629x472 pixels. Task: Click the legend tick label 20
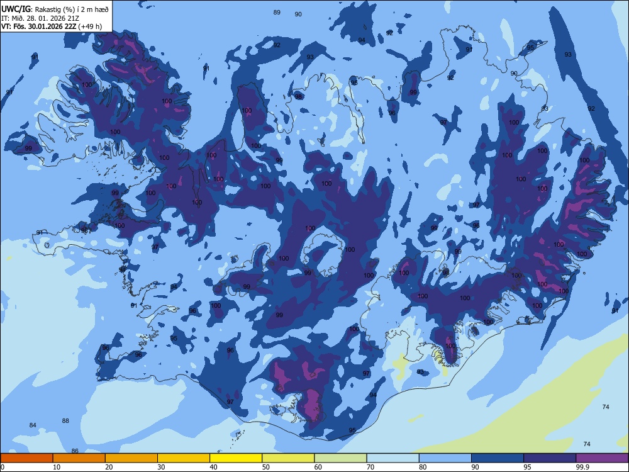[x=109, y=467]
